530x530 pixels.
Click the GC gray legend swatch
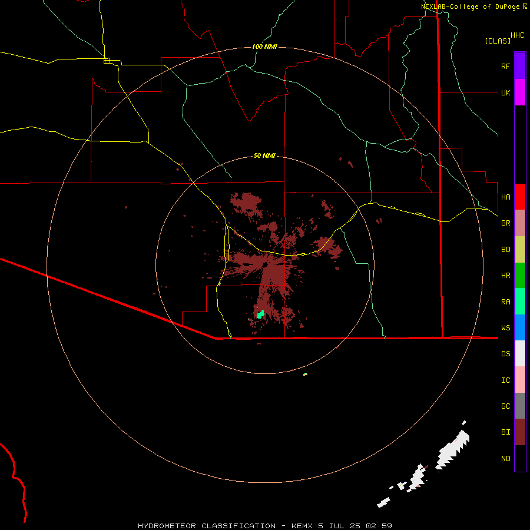[x=520, y=406]
